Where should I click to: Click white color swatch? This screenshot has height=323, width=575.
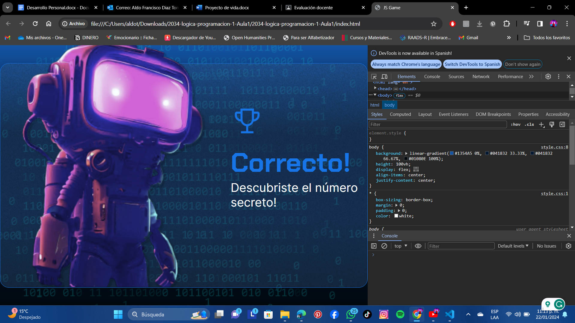[x=396, y=216]
